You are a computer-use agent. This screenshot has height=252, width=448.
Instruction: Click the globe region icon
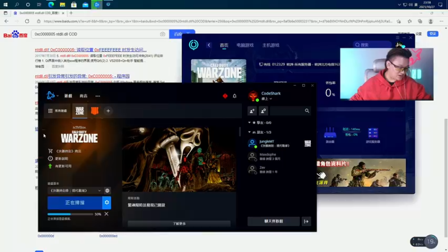107,190
